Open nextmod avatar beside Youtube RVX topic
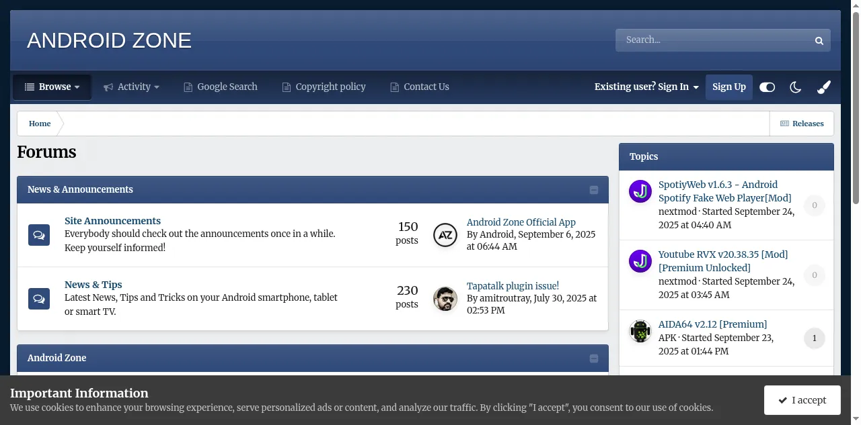Screen dimensions: 861x425 640,261
